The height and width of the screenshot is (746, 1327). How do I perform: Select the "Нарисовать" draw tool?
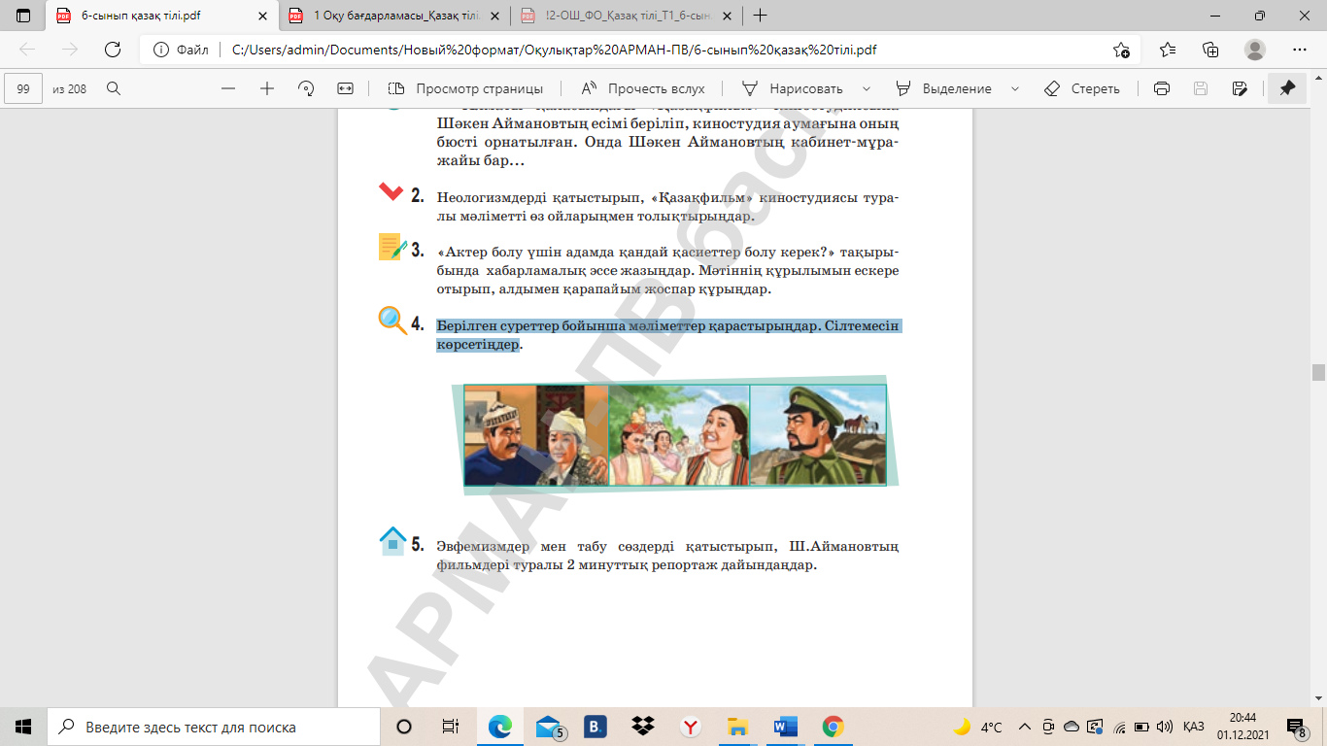[792, 88]
